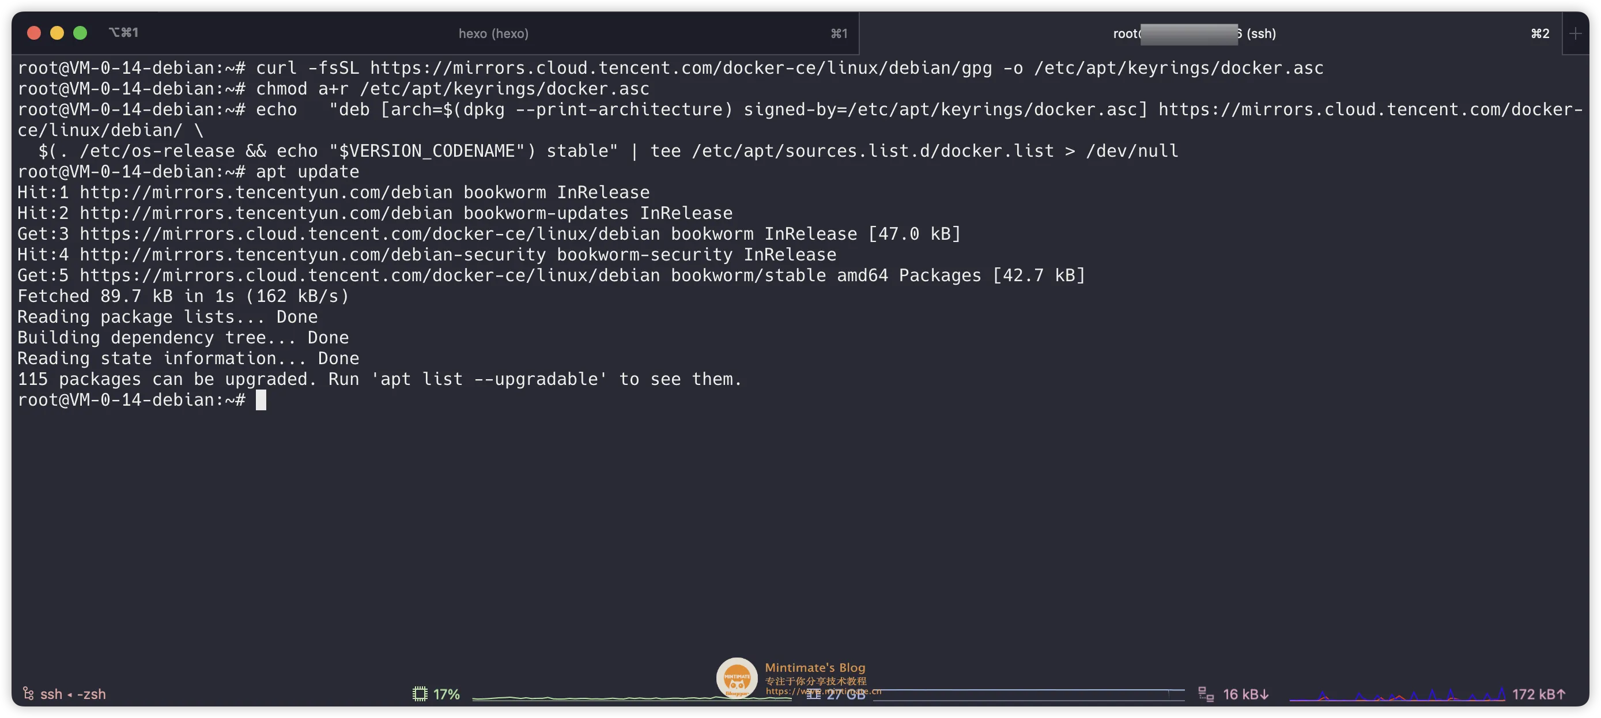The width and height of the screenshot is (1601, 718).
Task: Click the "Hit:1" bookworm InRelease line
Action: 333,192
